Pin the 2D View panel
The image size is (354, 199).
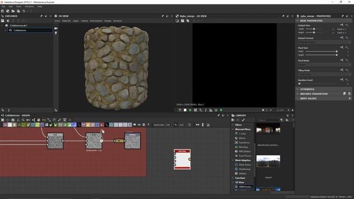(x=283, y=16)
